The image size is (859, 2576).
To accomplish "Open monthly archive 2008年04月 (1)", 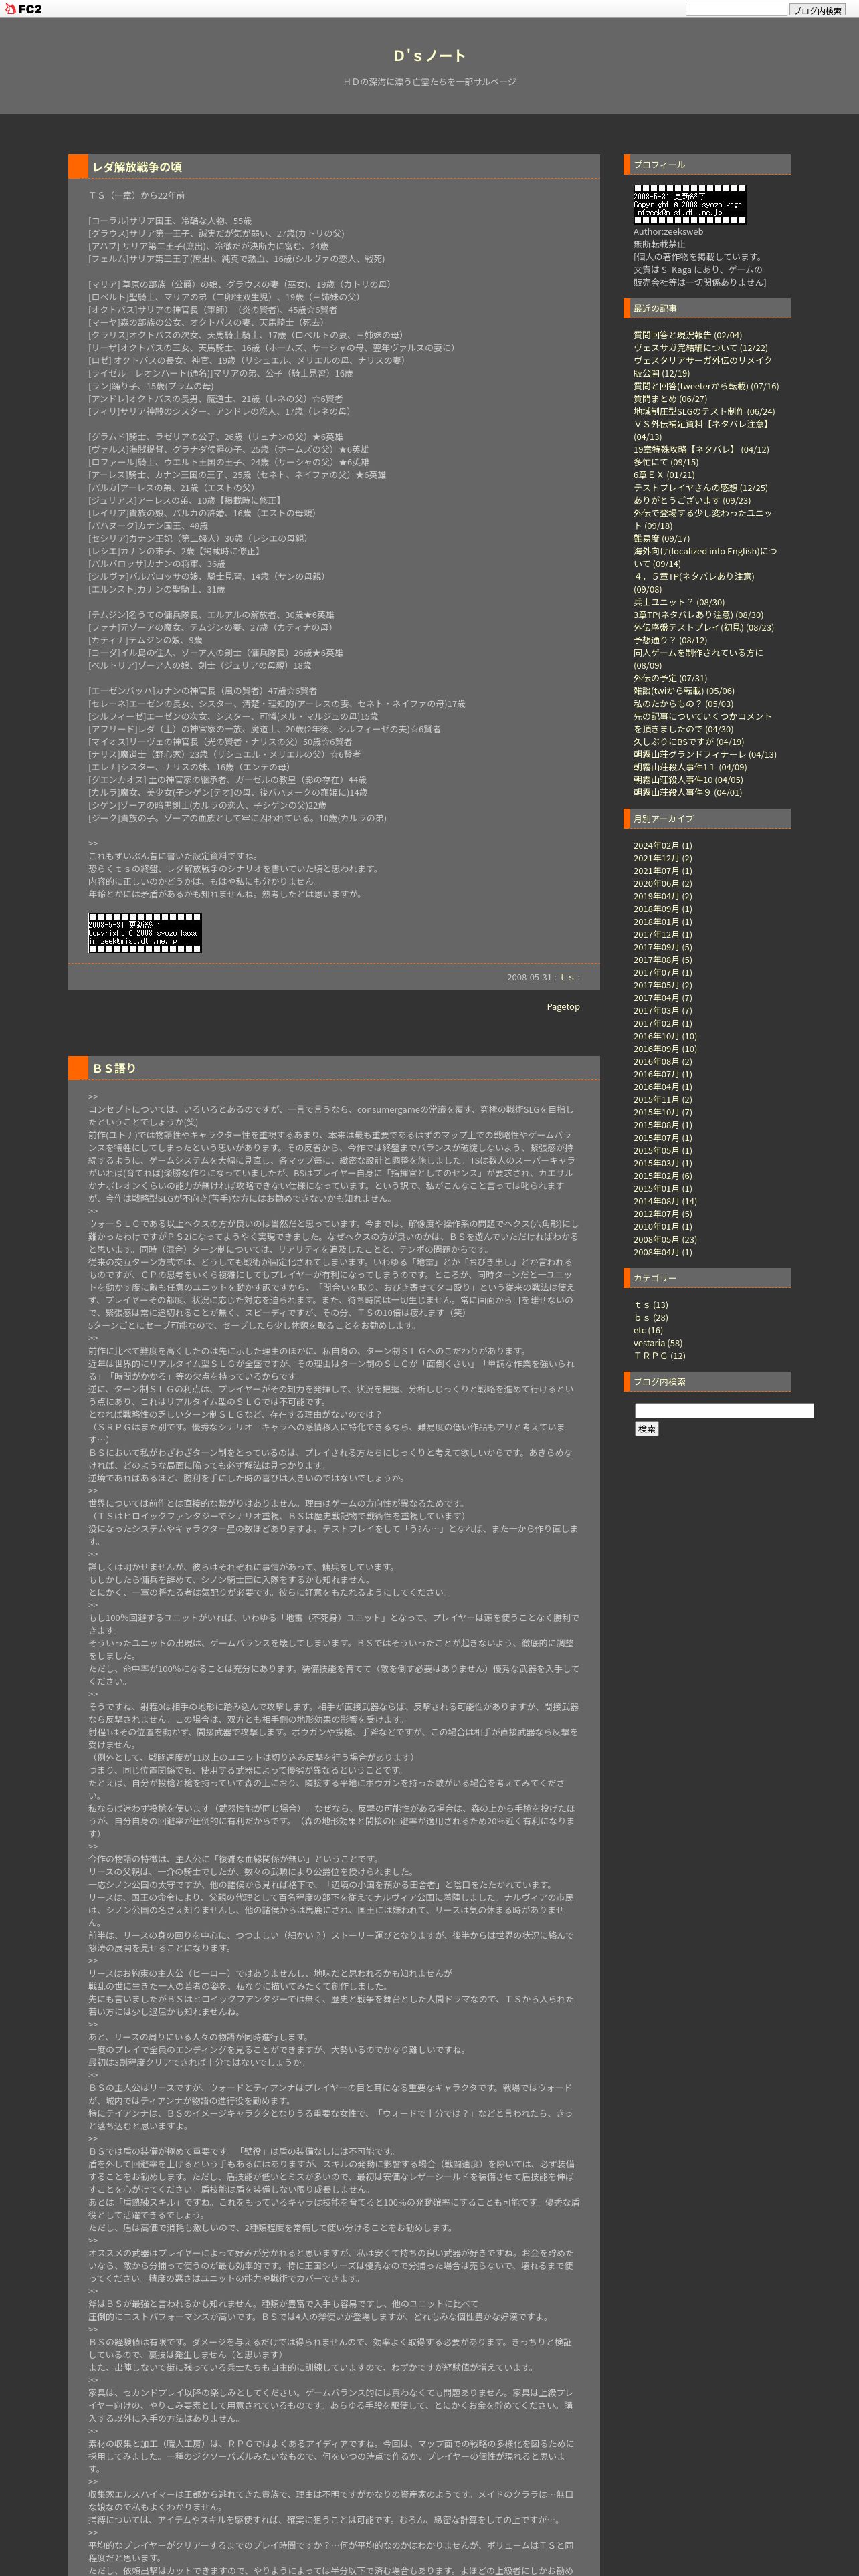I will coord(662,1252).
